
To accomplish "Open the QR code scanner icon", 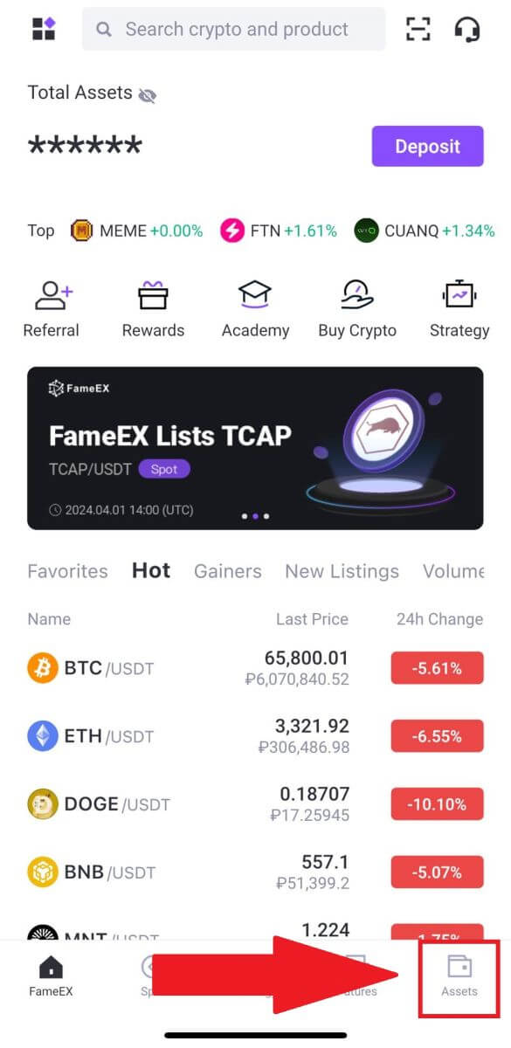I will pos(418,29).
